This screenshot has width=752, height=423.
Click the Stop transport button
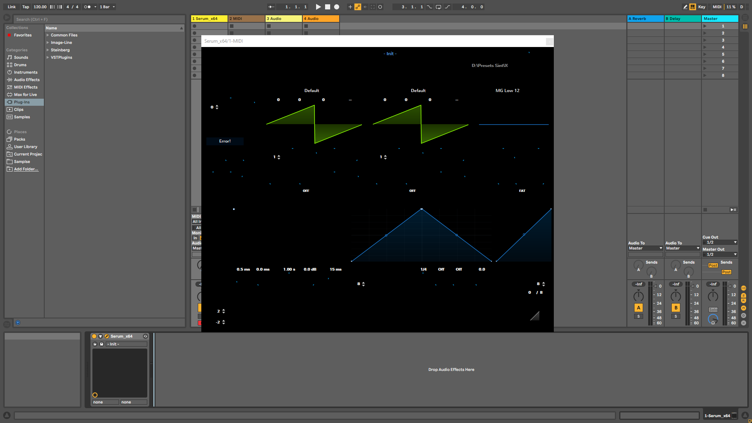[x=327, y=7]
